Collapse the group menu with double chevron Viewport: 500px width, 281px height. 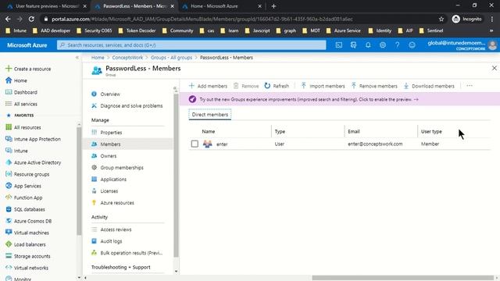[x=175, y=88]
